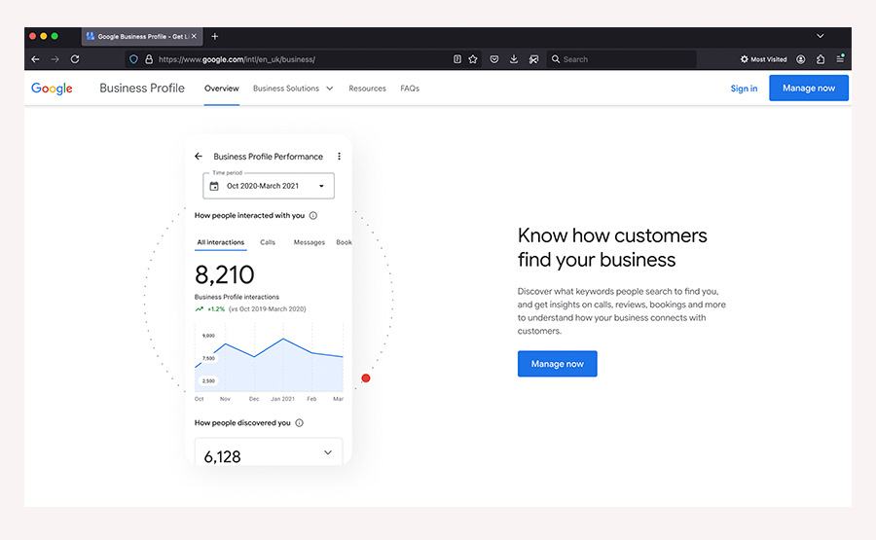Expand the list all tabs chevron
This screenshot has height=540, width=876.
[x=821, y=36]
